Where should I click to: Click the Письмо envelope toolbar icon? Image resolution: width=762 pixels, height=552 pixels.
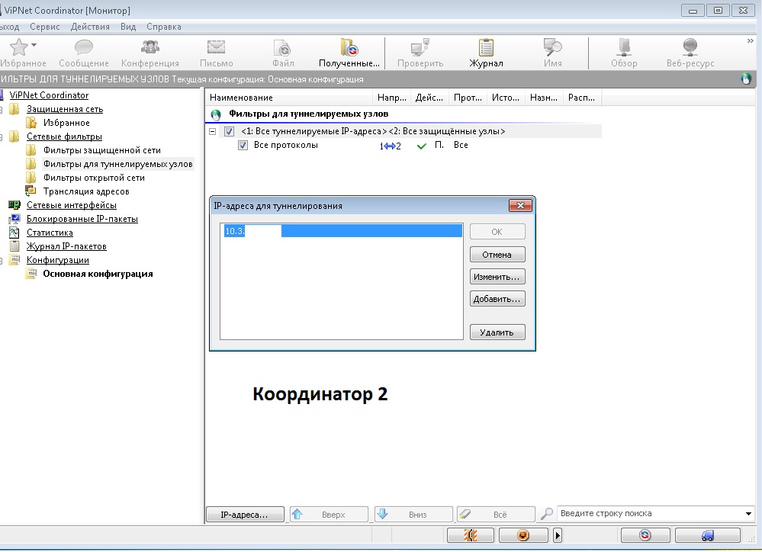[217, 47]
